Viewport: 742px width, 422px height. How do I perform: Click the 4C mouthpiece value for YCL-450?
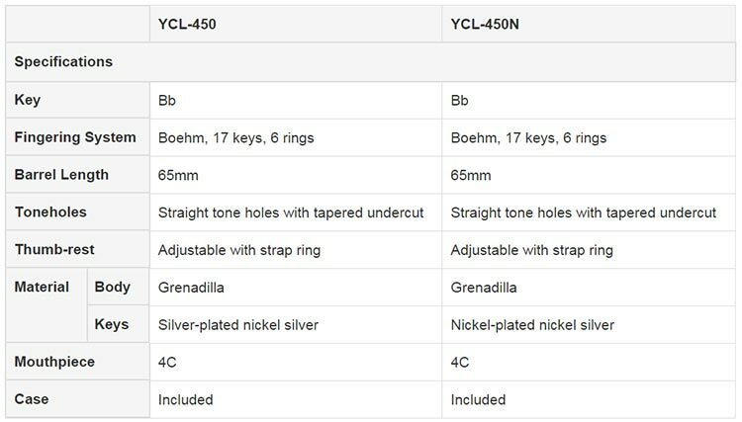click(168, 363)
